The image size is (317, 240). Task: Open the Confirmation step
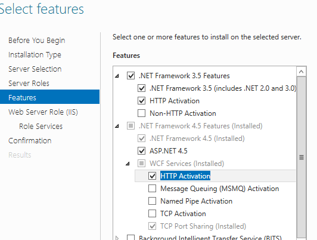click(30, 141)
